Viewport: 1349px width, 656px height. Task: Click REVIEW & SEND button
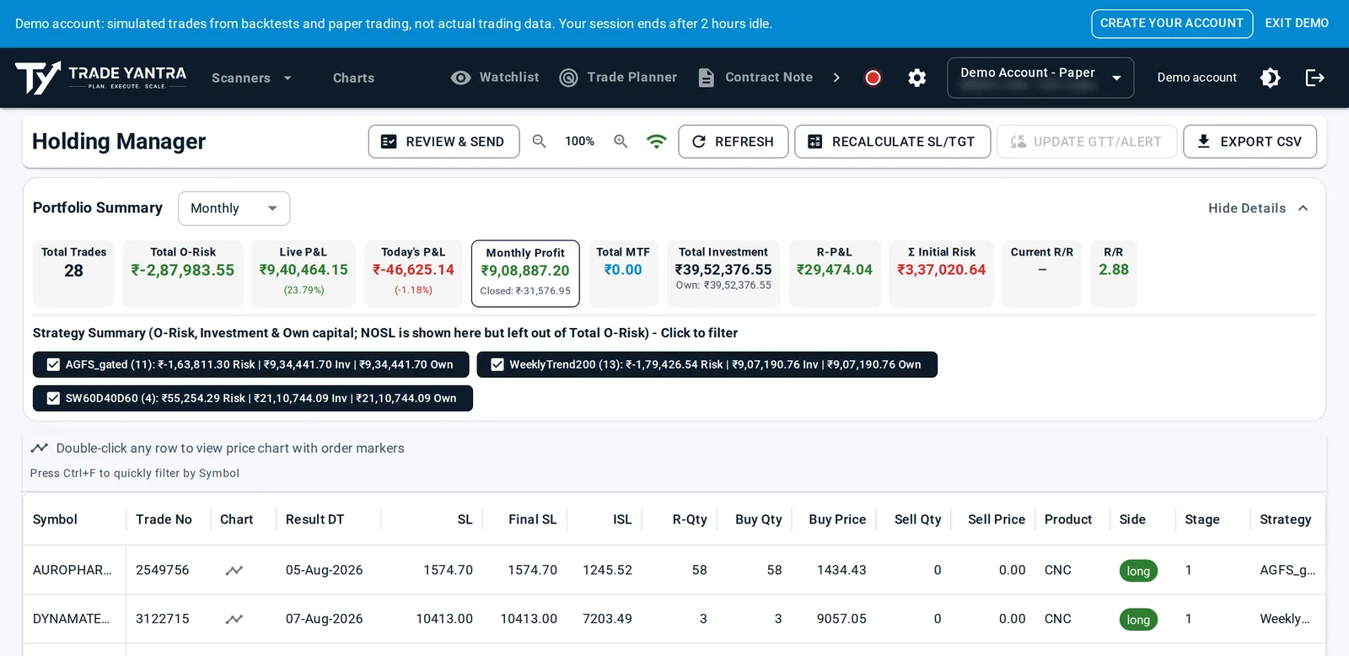click(443, 142)
